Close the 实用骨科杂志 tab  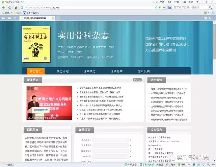(x=53, y=18)
